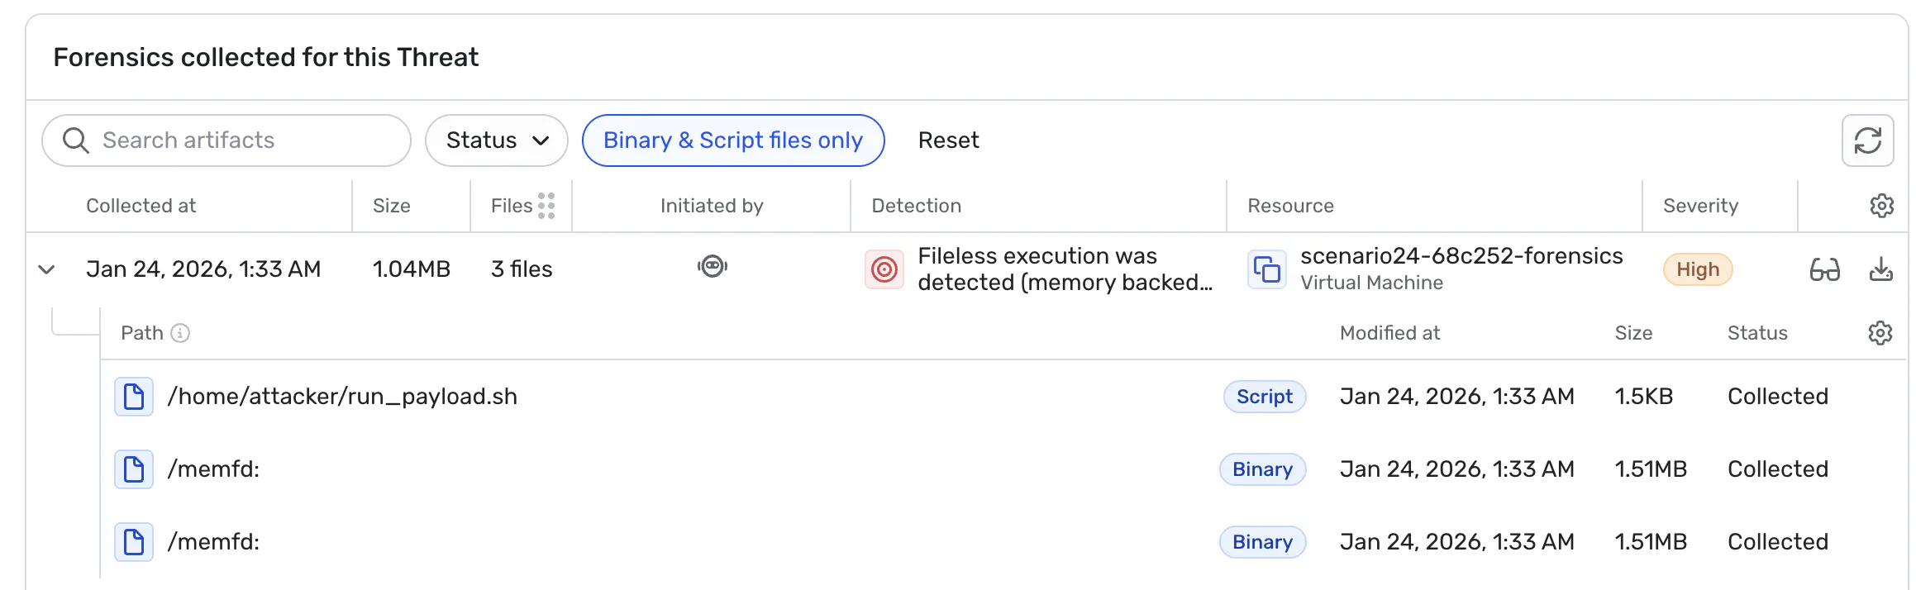Click the Path info icon
The image size is (1916, 590).
(180, 333)
